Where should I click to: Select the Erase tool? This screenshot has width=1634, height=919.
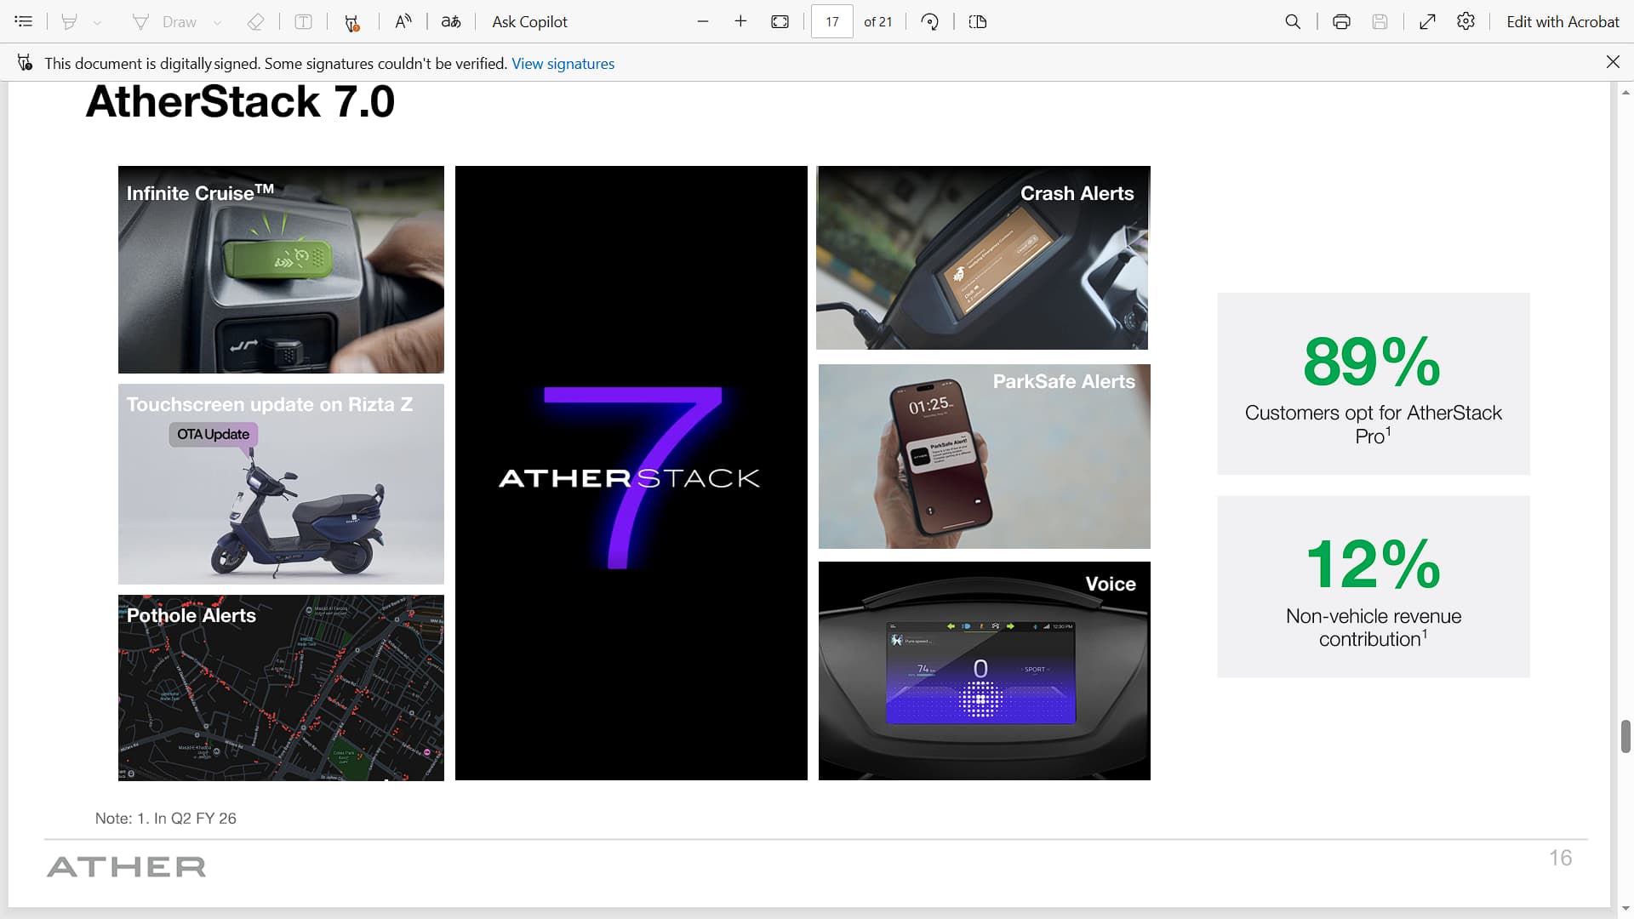(255, 21)
